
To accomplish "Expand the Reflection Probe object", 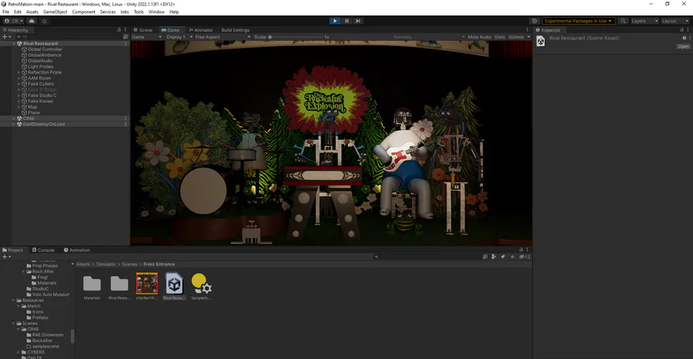I will (x=18, y=72).
